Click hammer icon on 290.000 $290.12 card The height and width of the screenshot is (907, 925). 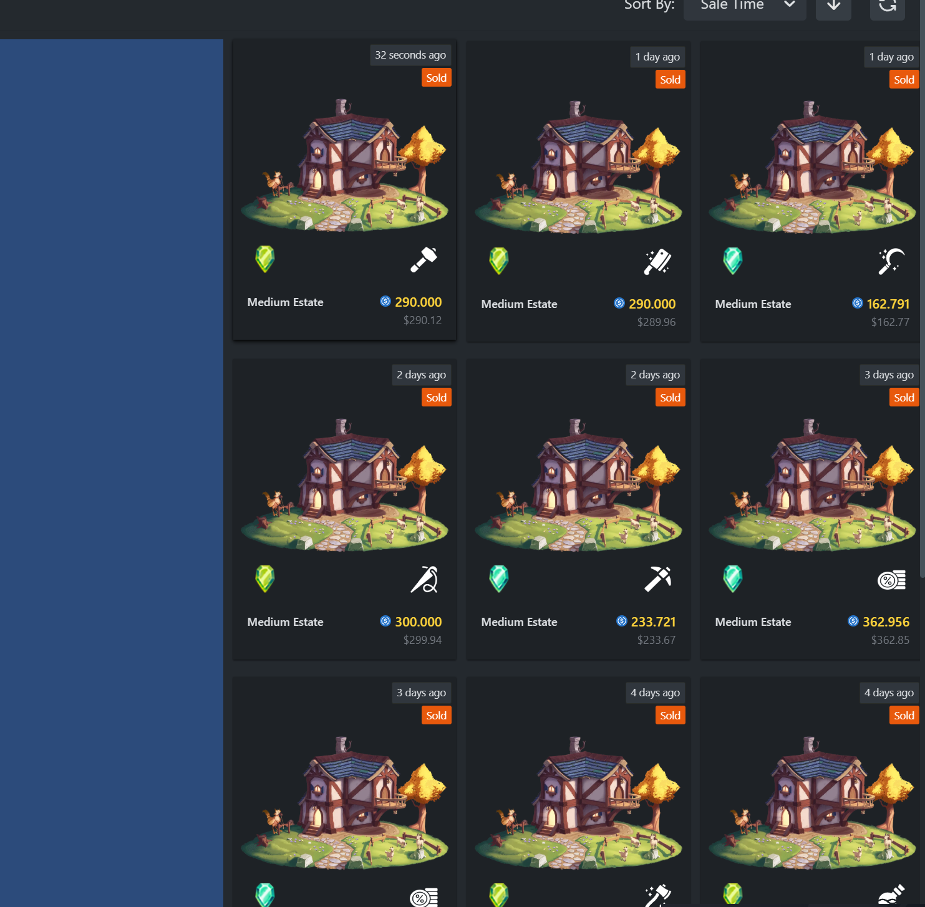[424, 260]
